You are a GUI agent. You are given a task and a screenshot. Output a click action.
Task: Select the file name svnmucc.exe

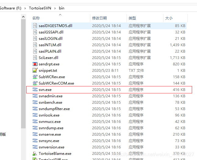(50, 122)
